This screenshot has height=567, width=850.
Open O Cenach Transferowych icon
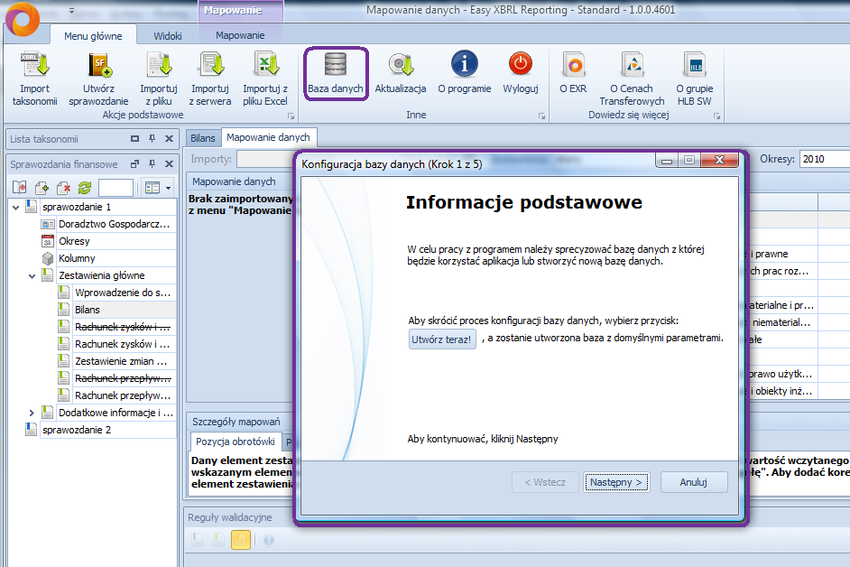pos(632,65)
